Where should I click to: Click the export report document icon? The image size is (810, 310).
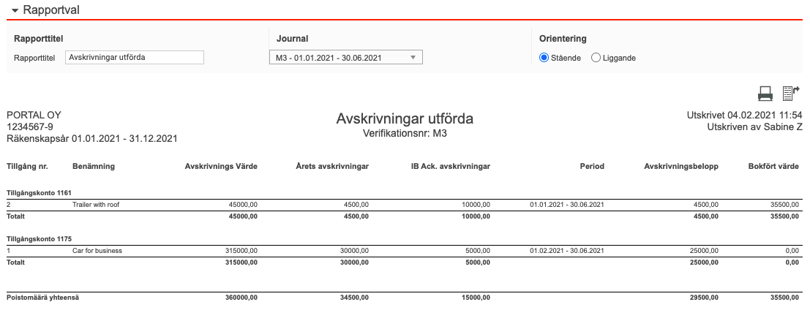[x=790, y=93]
